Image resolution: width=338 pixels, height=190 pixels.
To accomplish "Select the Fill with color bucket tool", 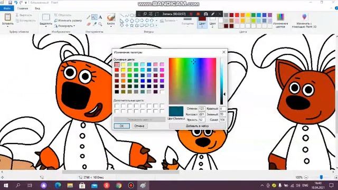I will (x=95, y=17).
